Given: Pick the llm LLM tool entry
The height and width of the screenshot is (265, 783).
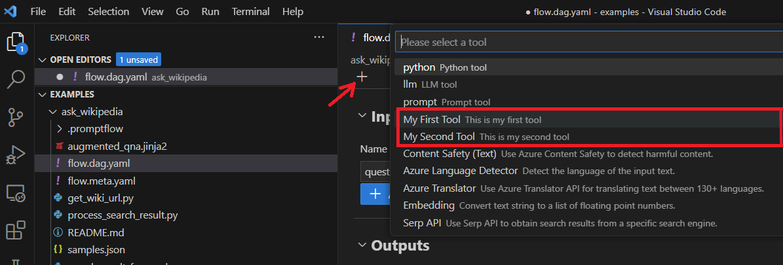Looking at the screenshot, I should pos(410,84).
